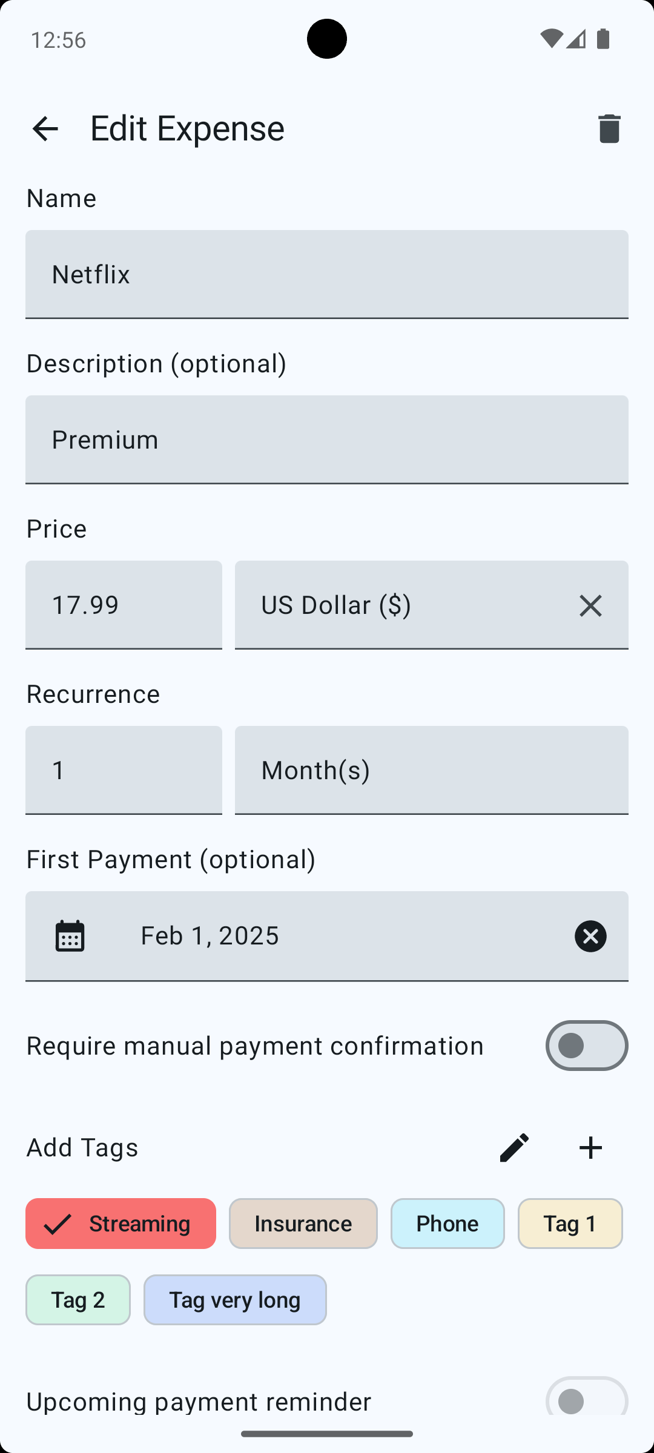Open the First Payment date field
Image resolution: width=654 pixels, height=1453 pixels.
(x=327, y=936)
